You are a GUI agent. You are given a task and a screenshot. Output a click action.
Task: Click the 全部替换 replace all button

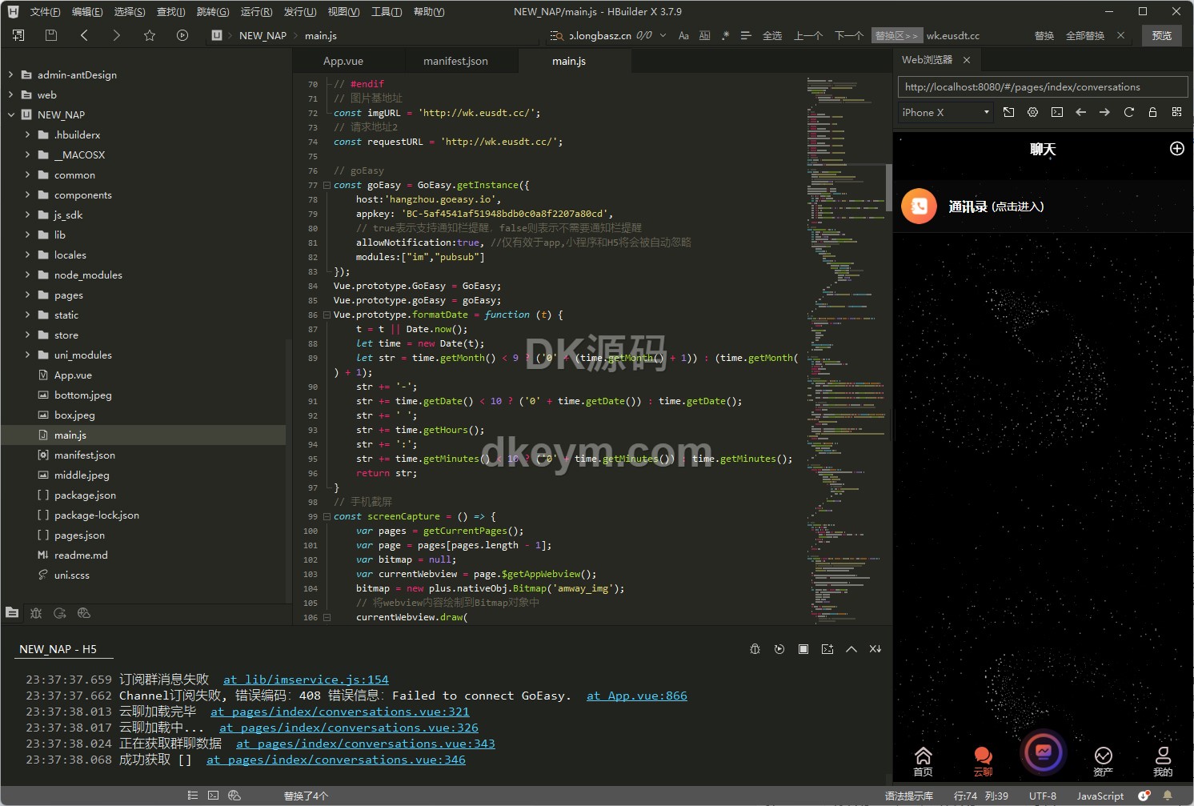click(1084, 35)
